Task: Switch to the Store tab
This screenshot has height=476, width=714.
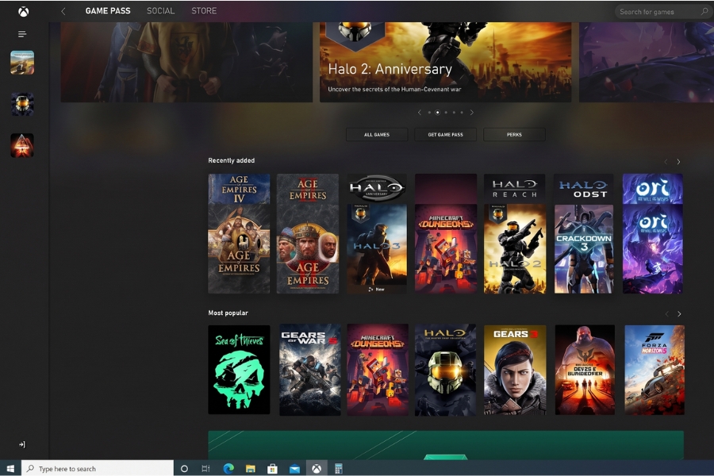Action: coord(204,11)
